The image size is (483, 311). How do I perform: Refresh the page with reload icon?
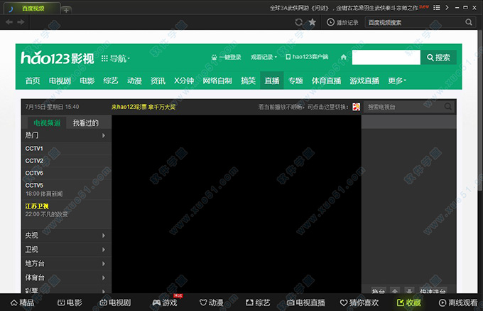coord(298,22)
